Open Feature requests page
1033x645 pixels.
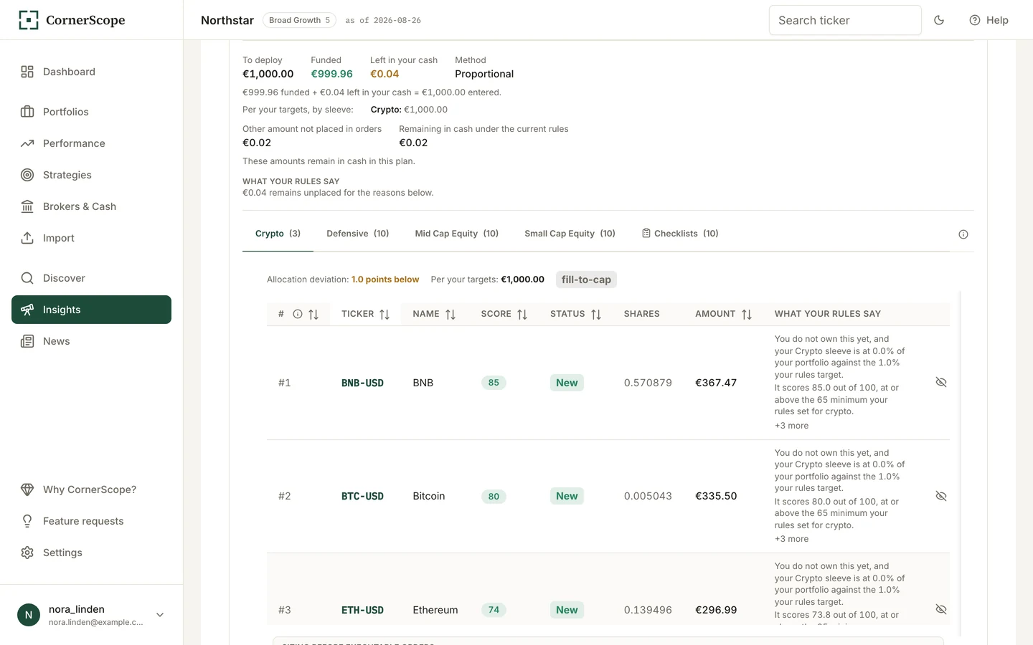pos(91,521)
